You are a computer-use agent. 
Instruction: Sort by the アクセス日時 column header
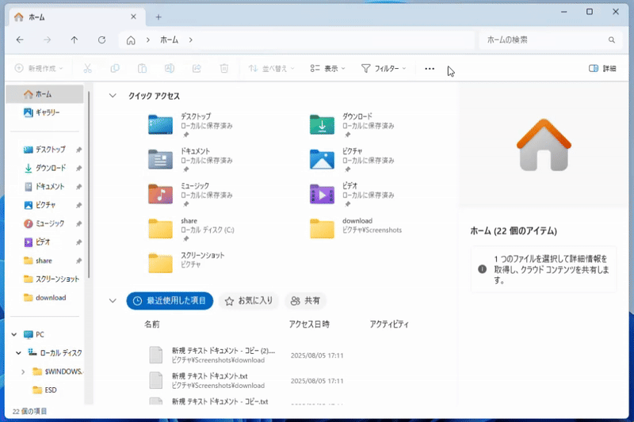click(309, 325)
